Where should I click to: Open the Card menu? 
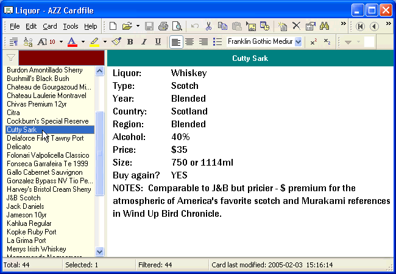point(50,26)
